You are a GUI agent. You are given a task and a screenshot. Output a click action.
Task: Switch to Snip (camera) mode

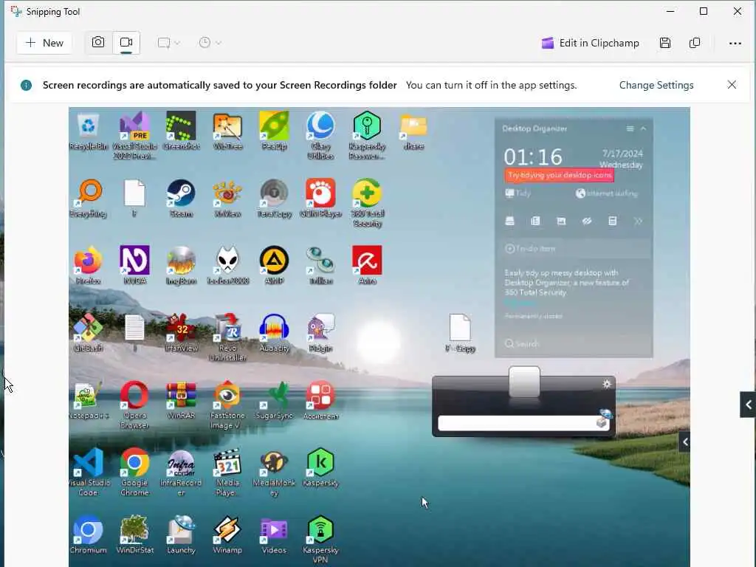[98, 42]
